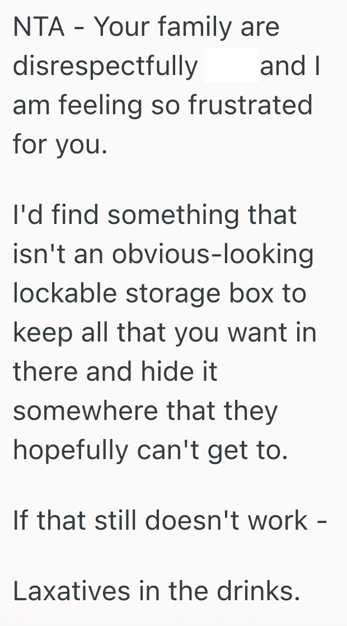Click "keep all that you want in" line
Screen dimensions: 347x626
(x=165, y=333)
